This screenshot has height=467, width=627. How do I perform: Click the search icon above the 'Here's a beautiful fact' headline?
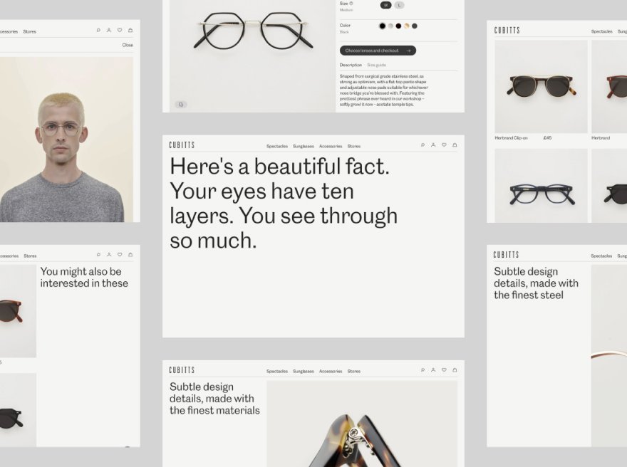[423, 145]
